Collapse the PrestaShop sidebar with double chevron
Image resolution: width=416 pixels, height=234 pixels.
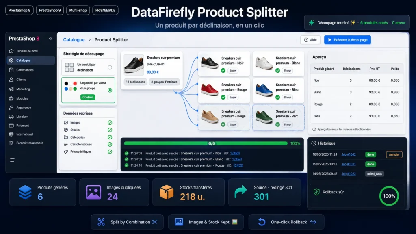click(50, 39)
